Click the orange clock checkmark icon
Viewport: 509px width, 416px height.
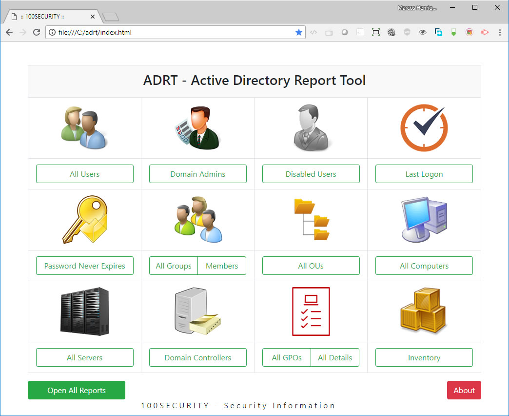(423, 128)
